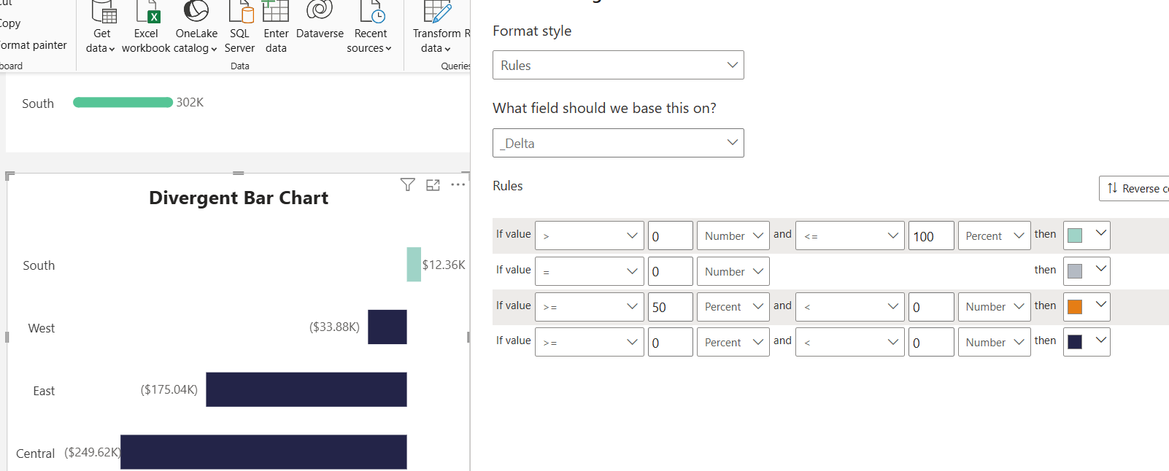Image resolution: width=1169 pixels, height=471 pixels.
Task: Edit third rule's value field 50
Action: point(671,307)
